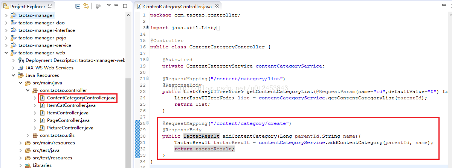
Task: Click the taotao-manager project icon
Action: point(14,15)
